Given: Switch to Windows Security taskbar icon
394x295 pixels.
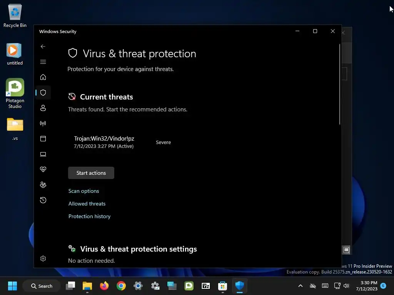Looking at the screenshot, I should coord(239,286).
